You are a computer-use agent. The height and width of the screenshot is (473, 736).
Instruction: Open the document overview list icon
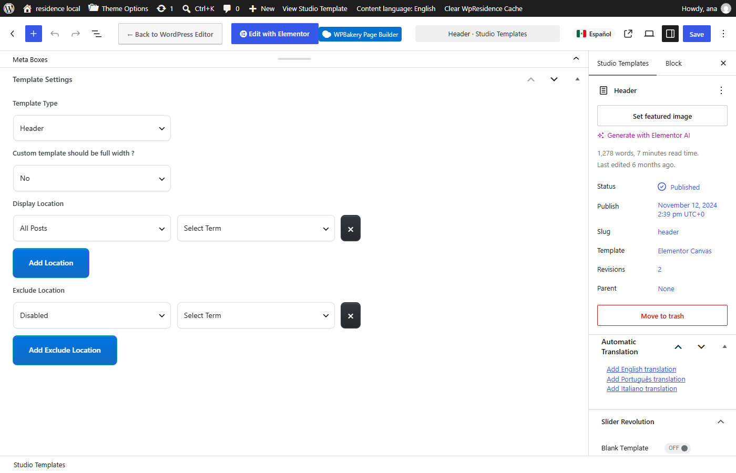[97, 34]
